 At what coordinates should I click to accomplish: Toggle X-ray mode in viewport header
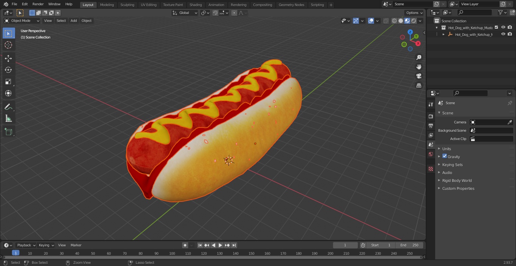point(386,21)
